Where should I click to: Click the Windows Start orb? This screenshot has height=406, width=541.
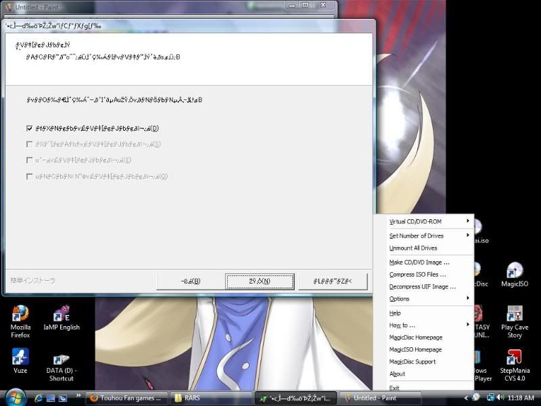(x=14, y=398)
